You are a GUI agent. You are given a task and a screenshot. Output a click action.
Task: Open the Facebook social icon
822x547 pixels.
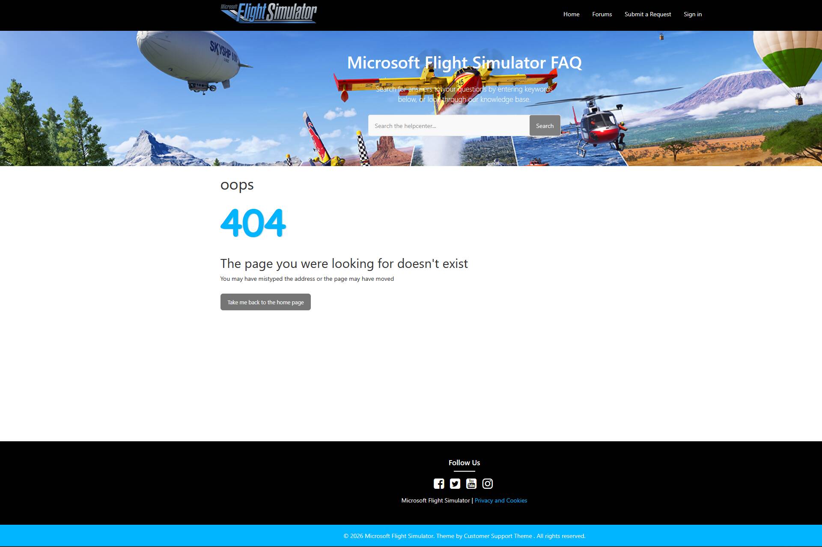tap(439, 484)
